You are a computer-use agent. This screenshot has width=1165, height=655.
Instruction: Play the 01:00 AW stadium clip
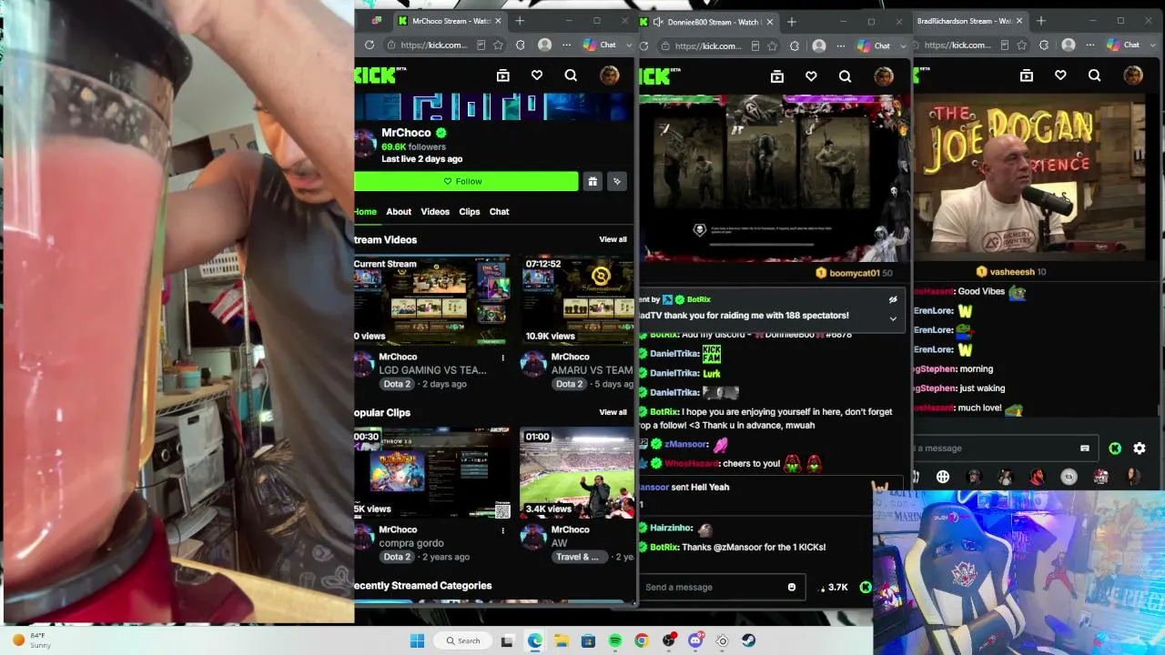[x=577, y=472]
